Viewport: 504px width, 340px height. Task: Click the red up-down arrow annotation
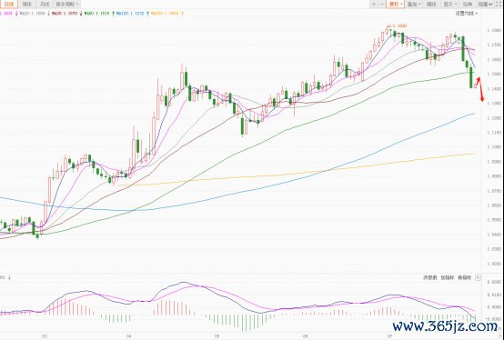(480, 89)
